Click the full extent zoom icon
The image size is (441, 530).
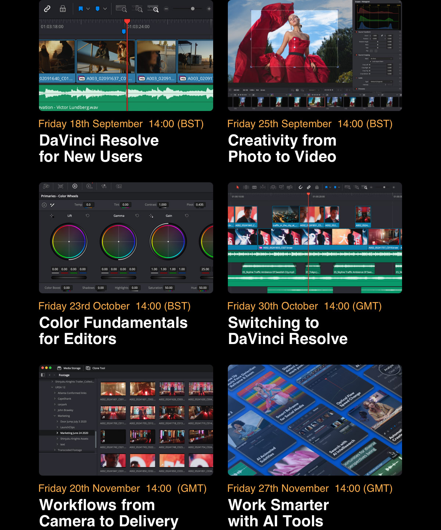[x=121, y=9]
